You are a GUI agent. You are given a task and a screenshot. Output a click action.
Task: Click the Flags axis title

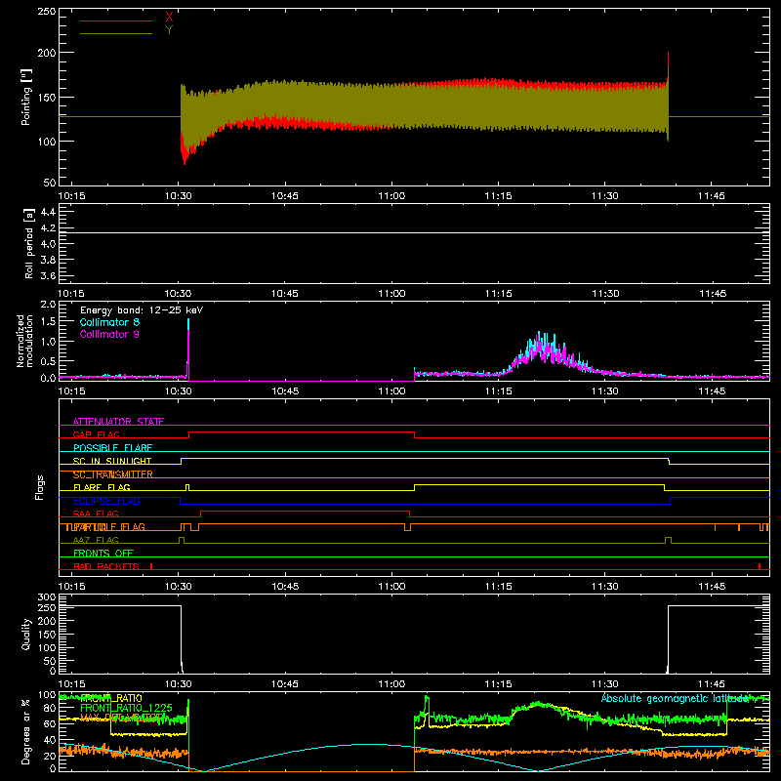(x=39, y=487)
